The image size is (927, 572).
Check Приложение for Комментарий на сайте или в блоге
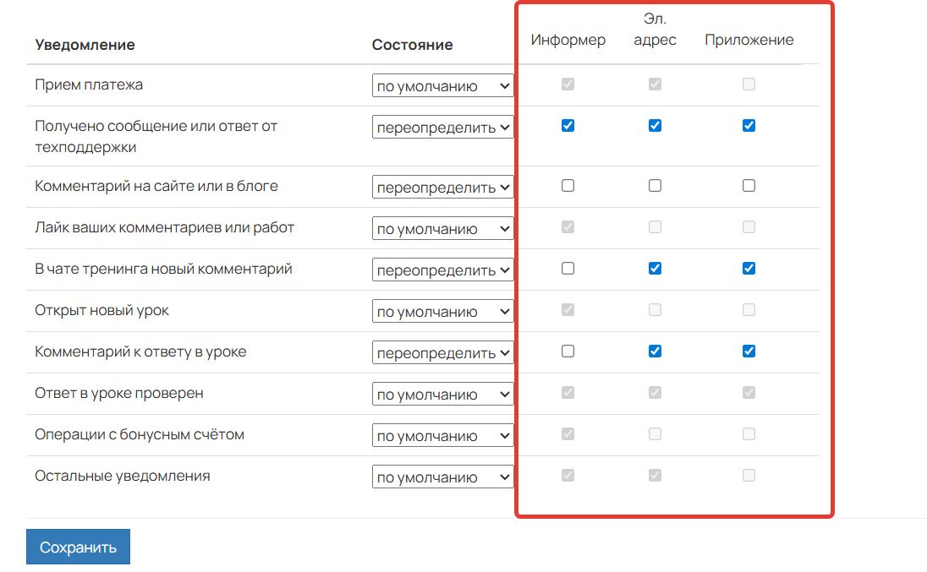[x=749, y=186]
